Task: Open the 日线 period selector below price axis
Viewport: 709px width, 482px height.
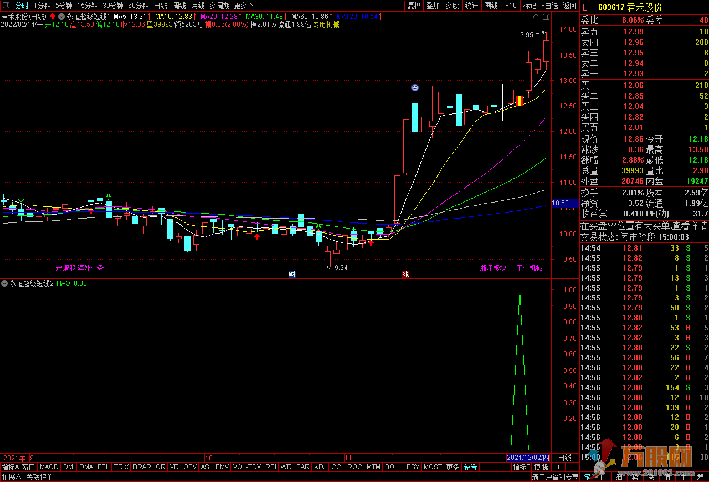Action: click(564, 458)
